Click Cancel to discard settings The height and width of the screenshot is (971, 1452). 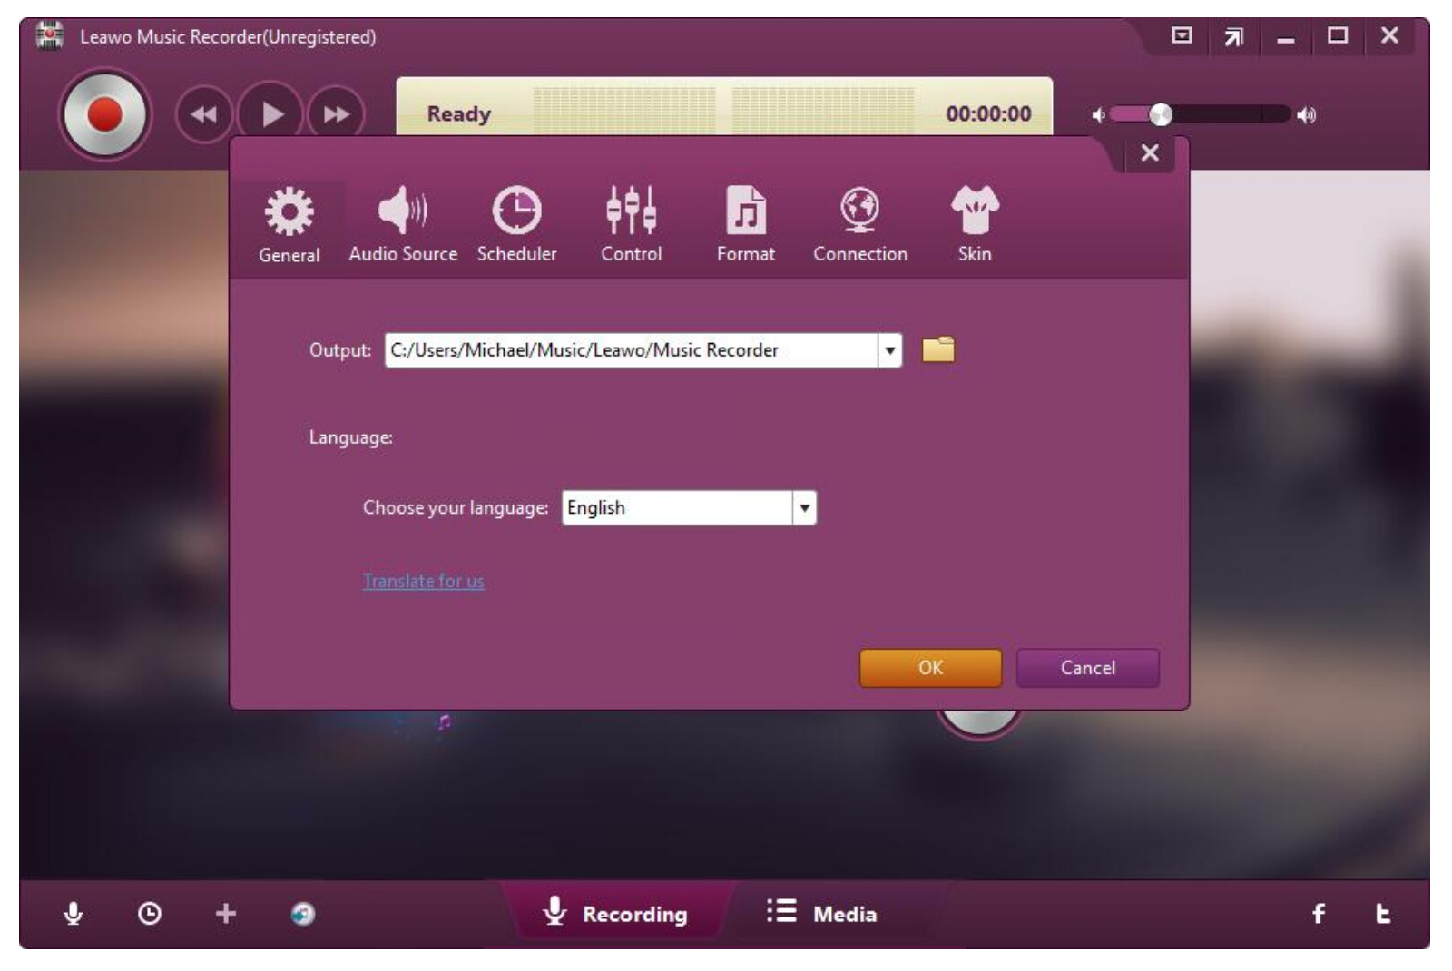coord(1088,668)
